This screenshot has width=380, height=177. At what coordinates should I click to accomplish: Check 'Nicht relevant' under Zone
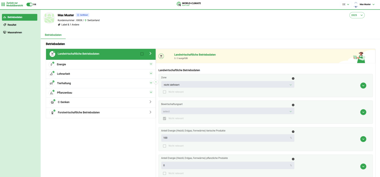click(164, 92)
